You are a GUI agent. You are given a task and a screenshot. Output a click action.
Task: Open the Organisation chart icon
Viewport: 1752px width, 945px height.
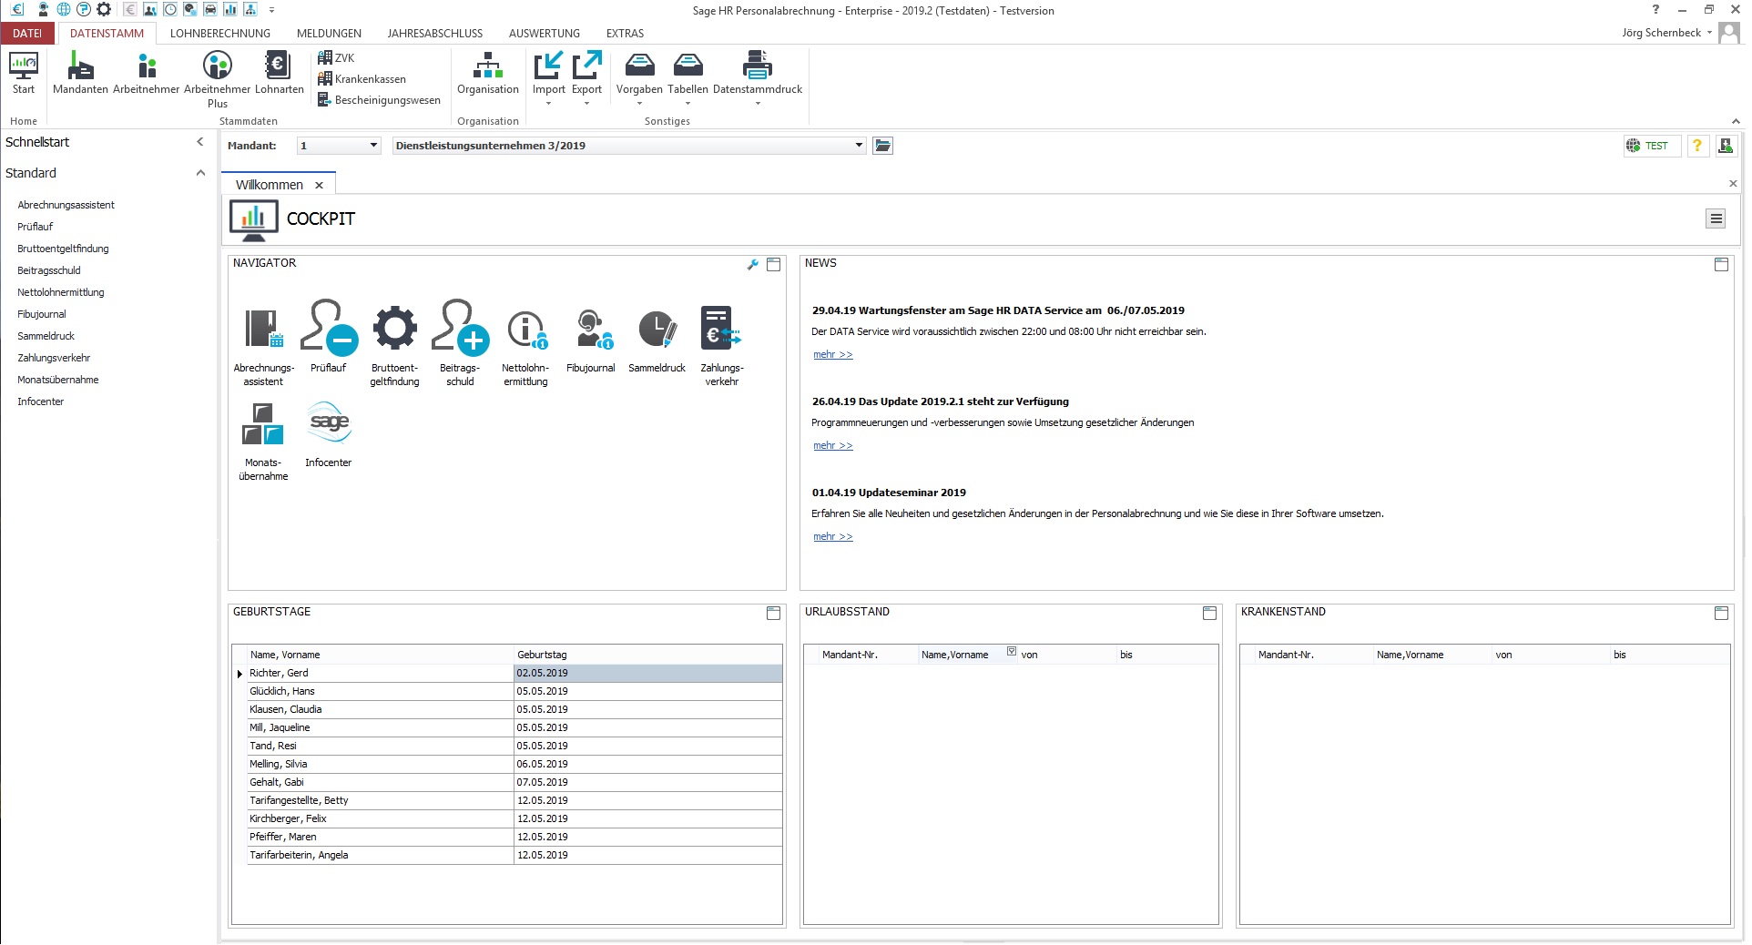(488, 73)
